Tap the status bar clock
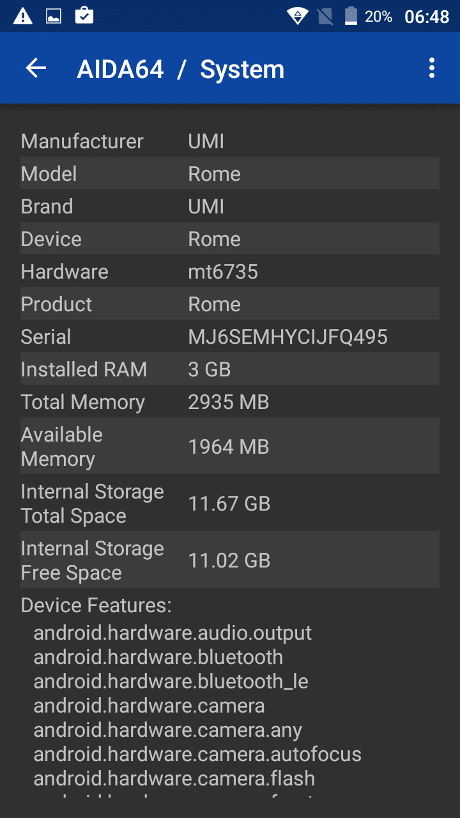Image resolution: width=460 pixels, height=818 pixels. tap(427, 17)
